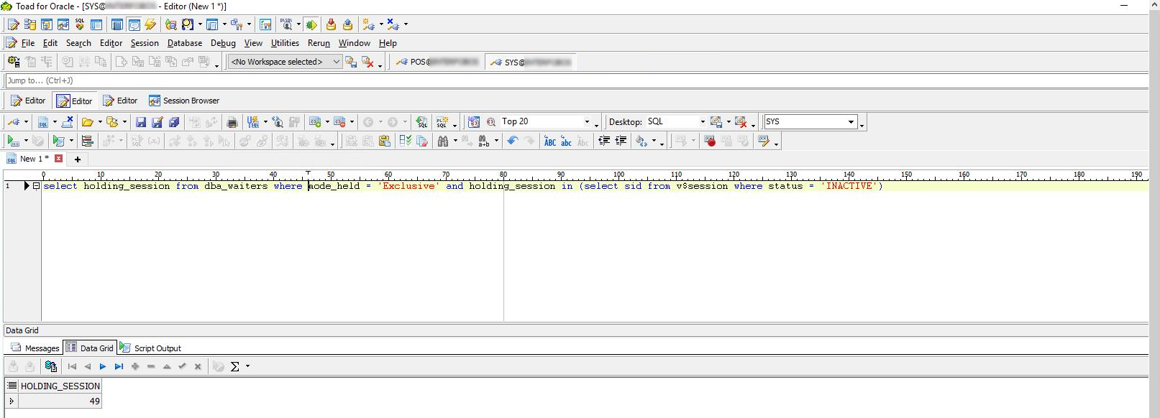
Task: Click the lightning bolt icon in main toolbar
Action: click(x=150, y=24)
